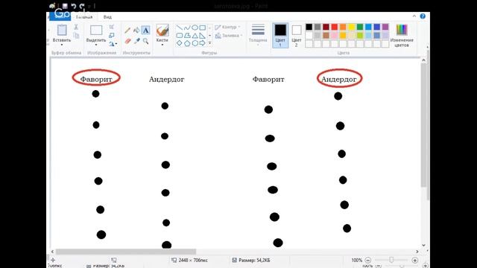Click the Resize icon in the Изображение group

tap(112, 35)
